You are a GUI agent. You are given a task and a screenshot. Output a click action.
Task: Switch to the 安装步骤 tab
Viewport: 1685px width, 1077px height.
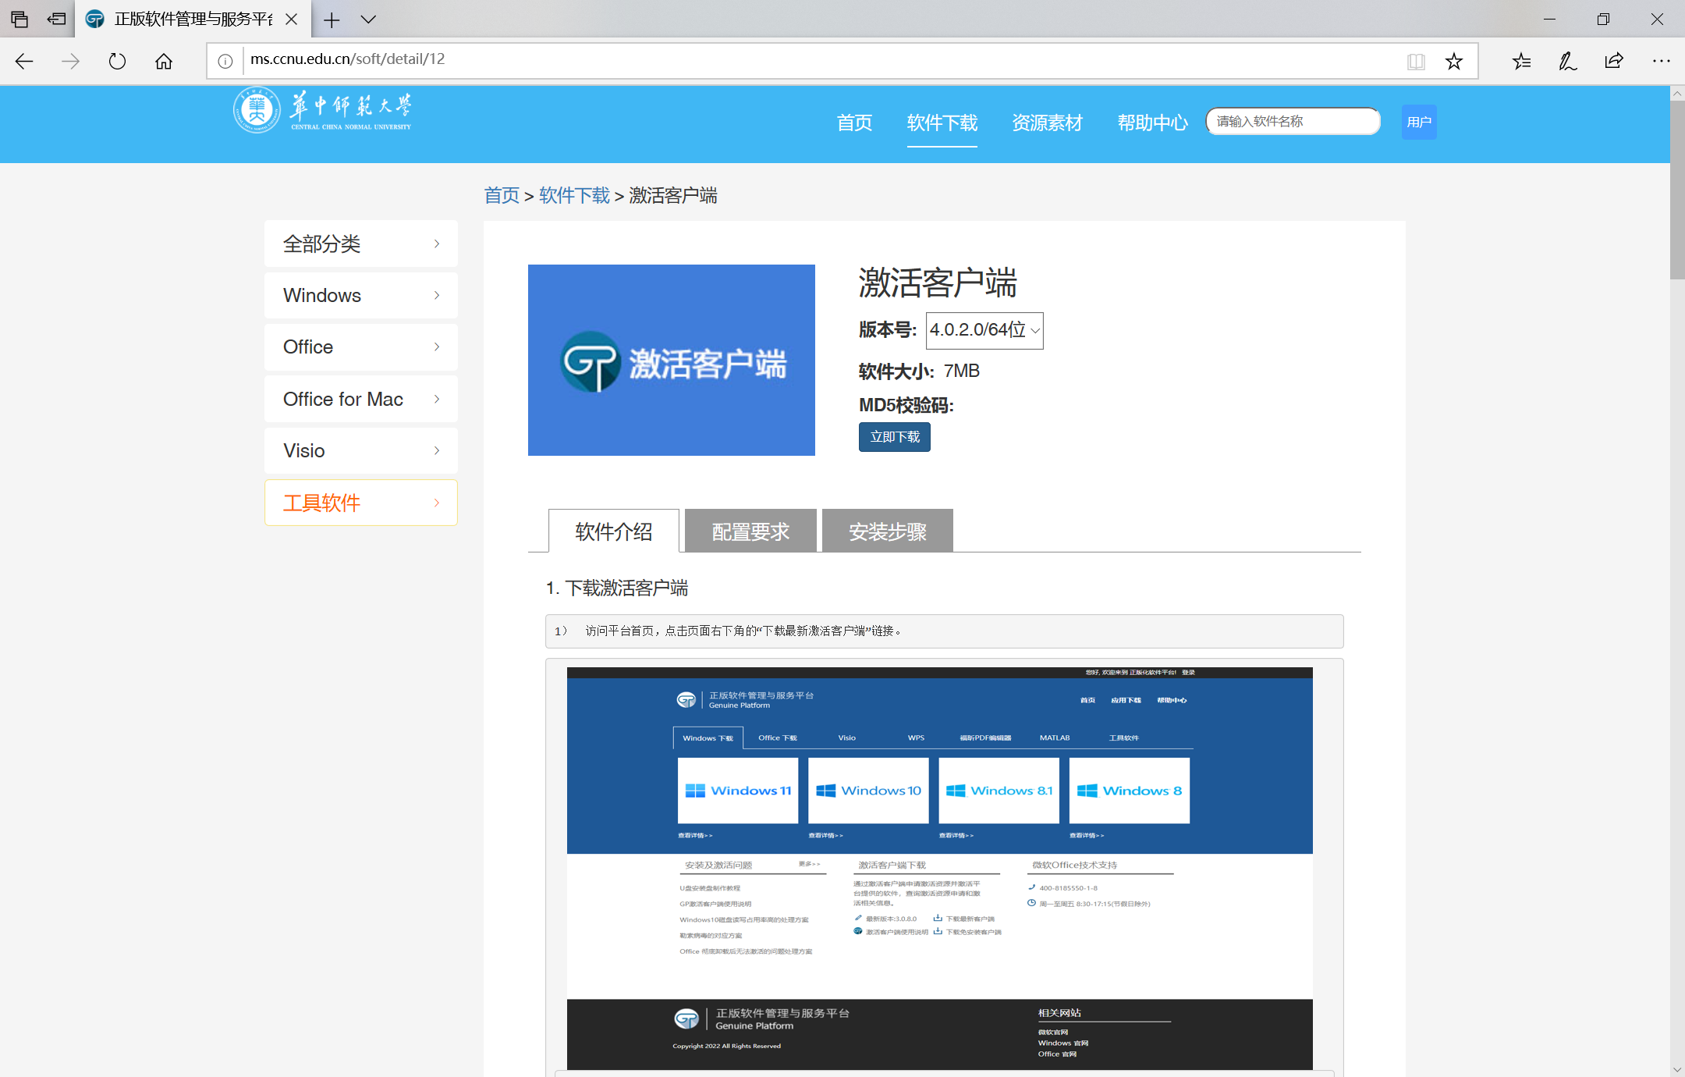tap(888, 531)
